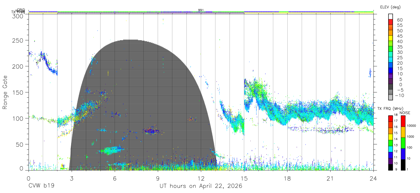
Task: Select the red 17–18 MHz TX FRQ color segment
Action: tap(391, 118)
